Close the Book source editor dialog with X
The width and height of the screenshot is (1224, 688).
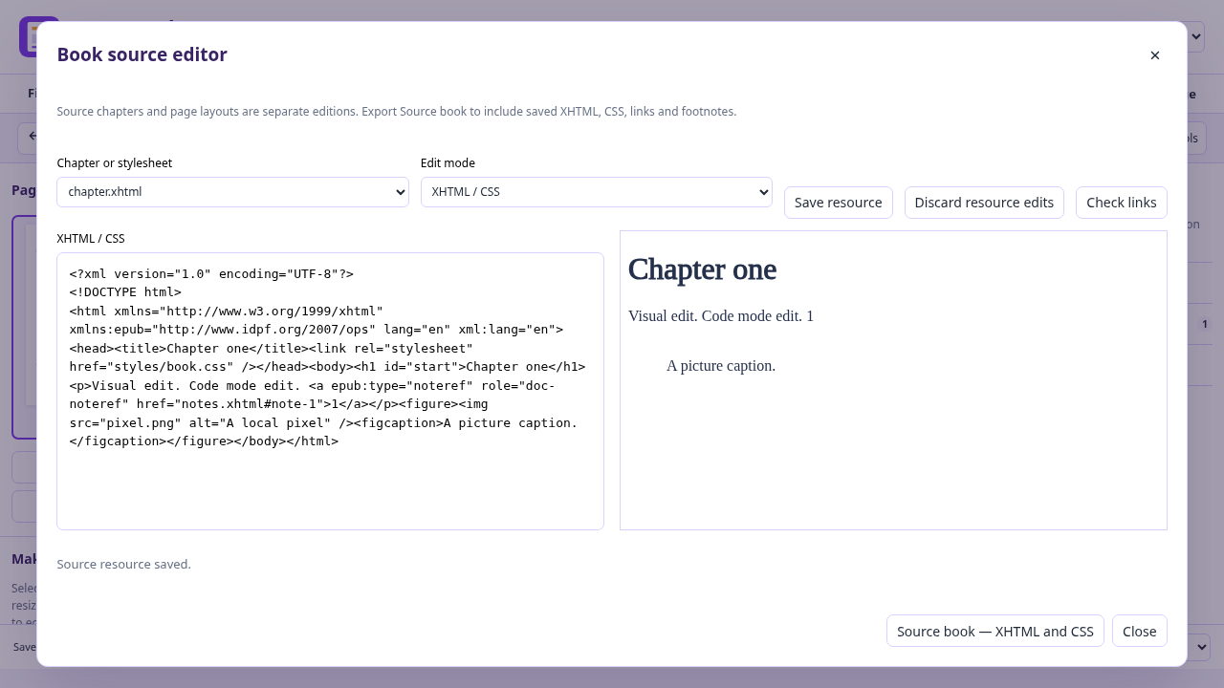coord(1155,55)
